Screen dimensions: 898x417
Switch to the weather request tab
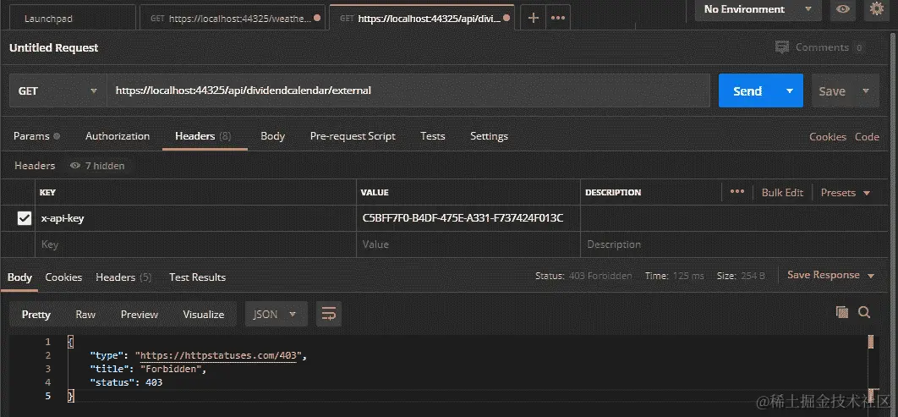coord(233,18)
